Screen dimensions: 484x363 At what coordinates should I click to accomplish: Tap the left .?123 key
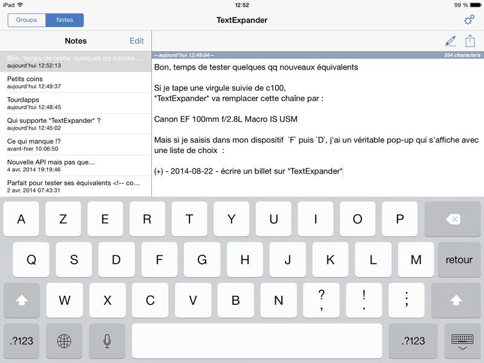[21, 341]
